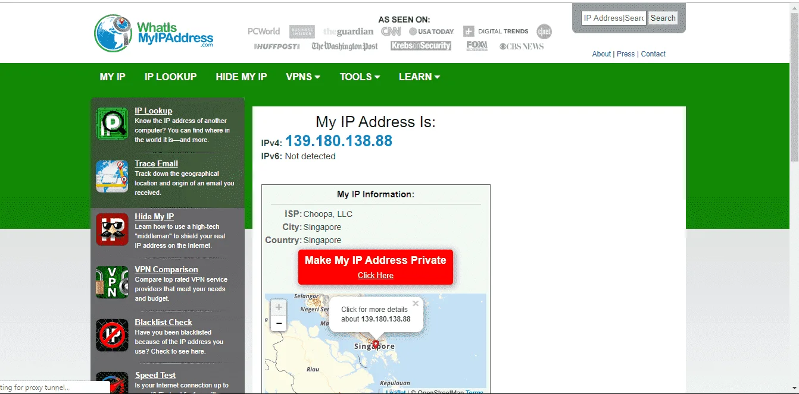This screenshot has width=799, height=394.
Task: Click the Trace Email heading link
Action: (156, 163)
